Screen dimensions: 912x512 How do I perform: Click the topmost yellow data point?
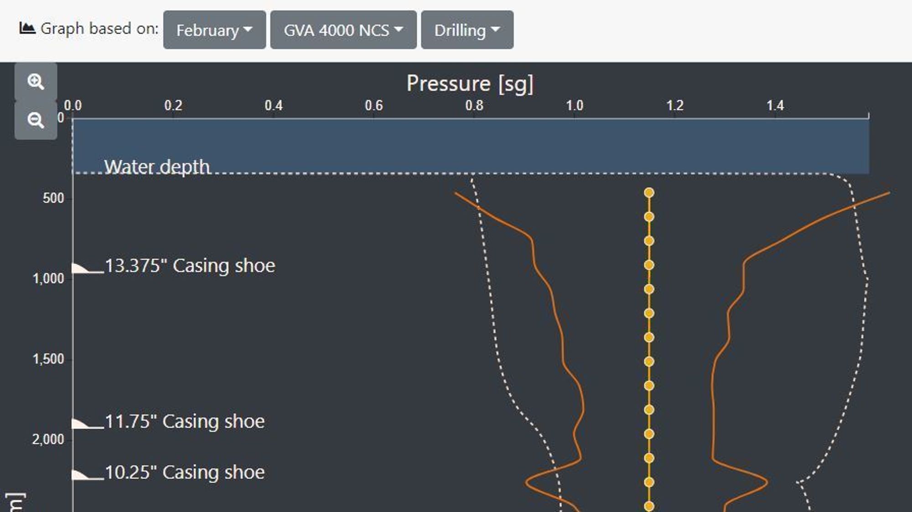tap(649, 193)
